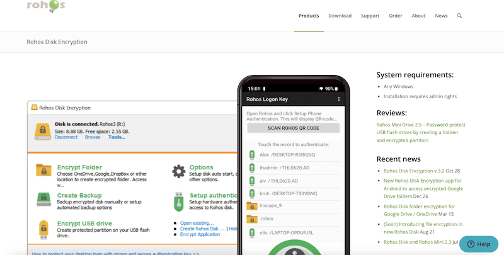Click the key icon next to Alex record
This screenshot has width=504, height=255.
[x=252, y=155]
